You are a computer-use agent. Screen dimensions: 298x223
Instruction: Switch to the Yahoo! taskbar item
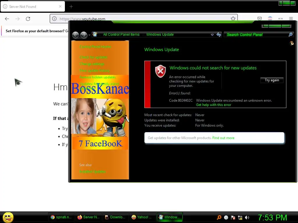coord(142,217)
